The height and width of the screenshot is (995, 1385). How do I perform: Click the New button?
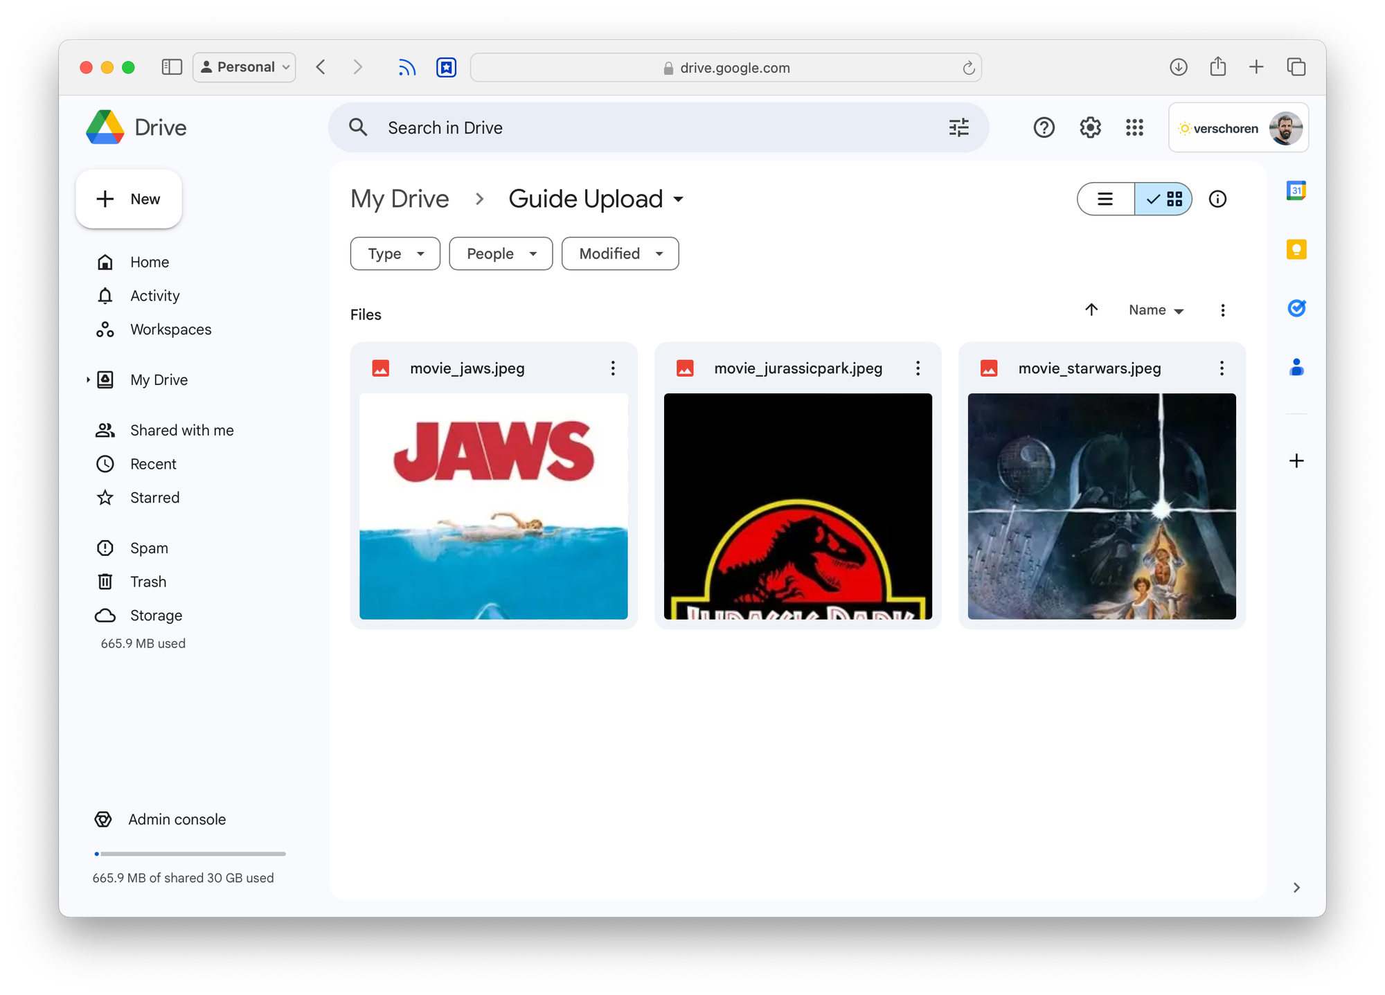pyautogui.click(x=129, y=199)
